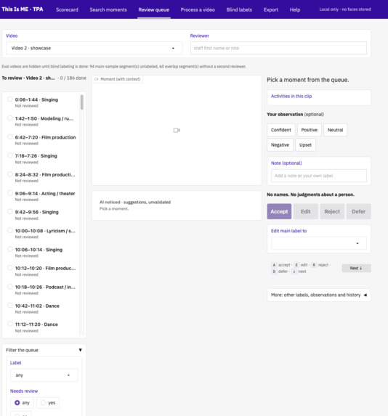388x416 pixels.
Task: Select radio for 9:42–9:56 Singing
Action: click(10, 211)
